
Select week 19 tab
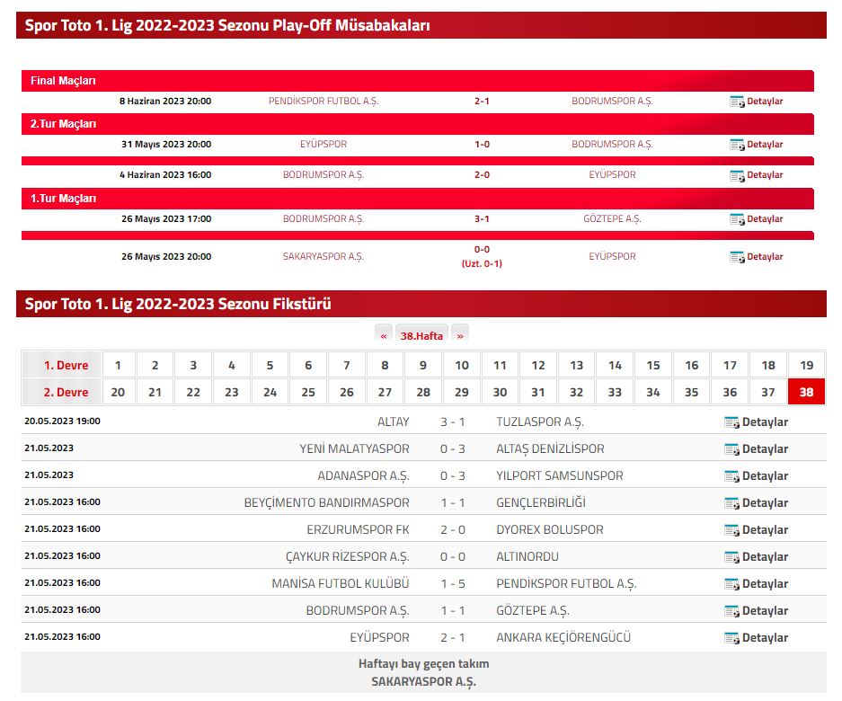807,365
